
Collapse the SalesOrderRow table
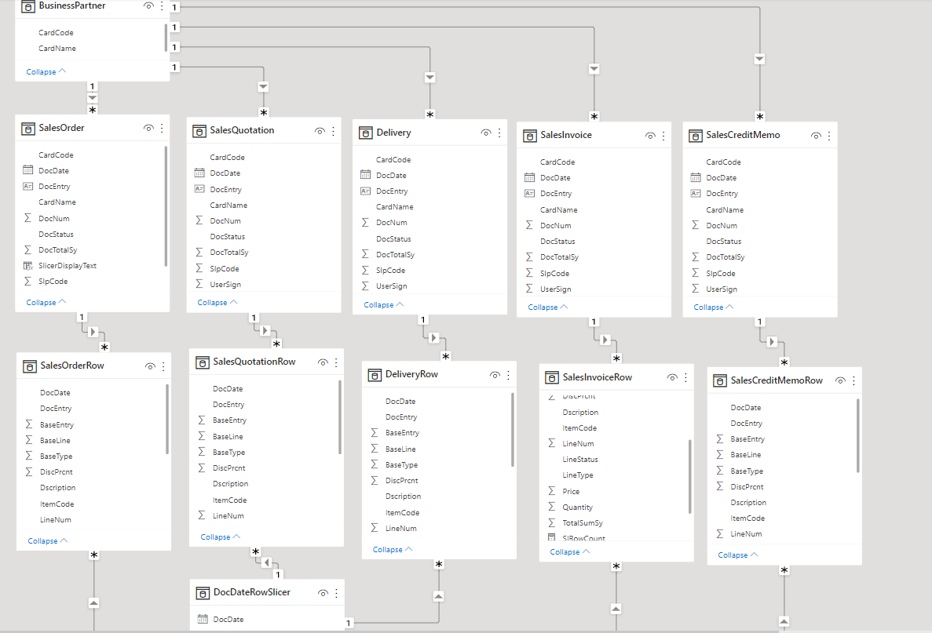48,541
